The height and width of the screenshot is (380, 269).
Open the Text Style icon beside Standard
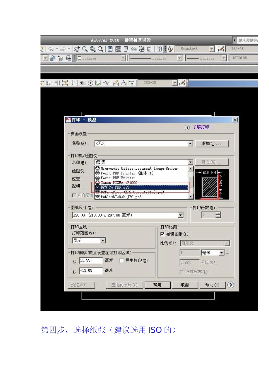170,49
